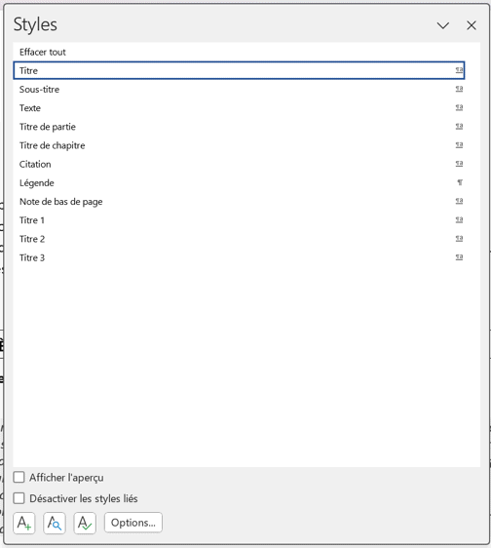
Task: Toggle Désactiver les styles liés checkbox
Action: [x=19, y=498]
